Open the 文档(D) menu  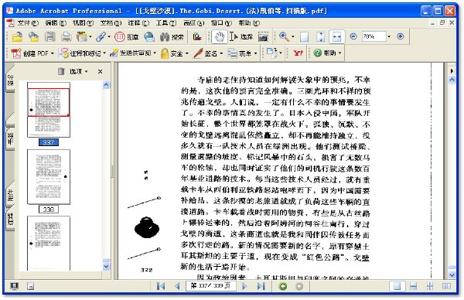click(111, 22)
